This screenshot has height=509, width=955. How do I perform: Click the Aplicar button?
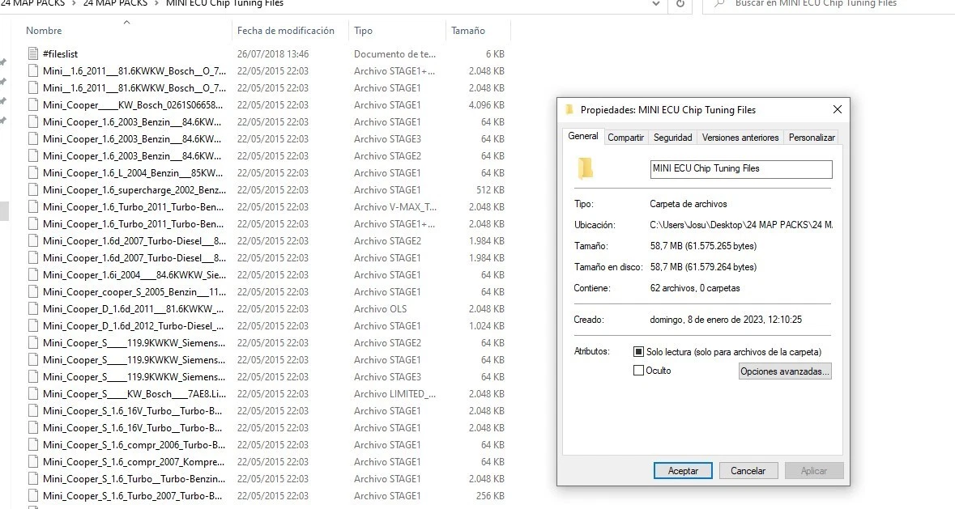tap(814, 471)
